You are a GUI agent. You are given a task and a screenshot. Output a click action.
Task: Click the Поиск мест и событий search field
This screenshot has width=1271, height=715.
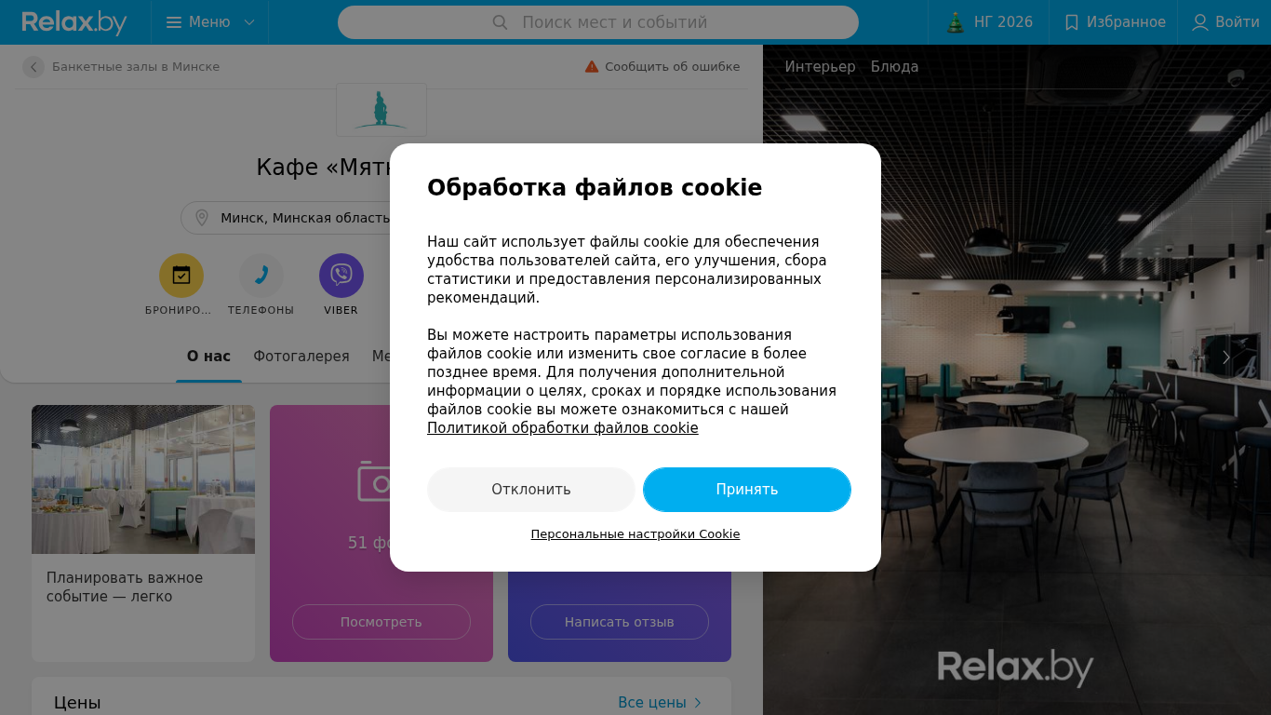coord(598,22)
